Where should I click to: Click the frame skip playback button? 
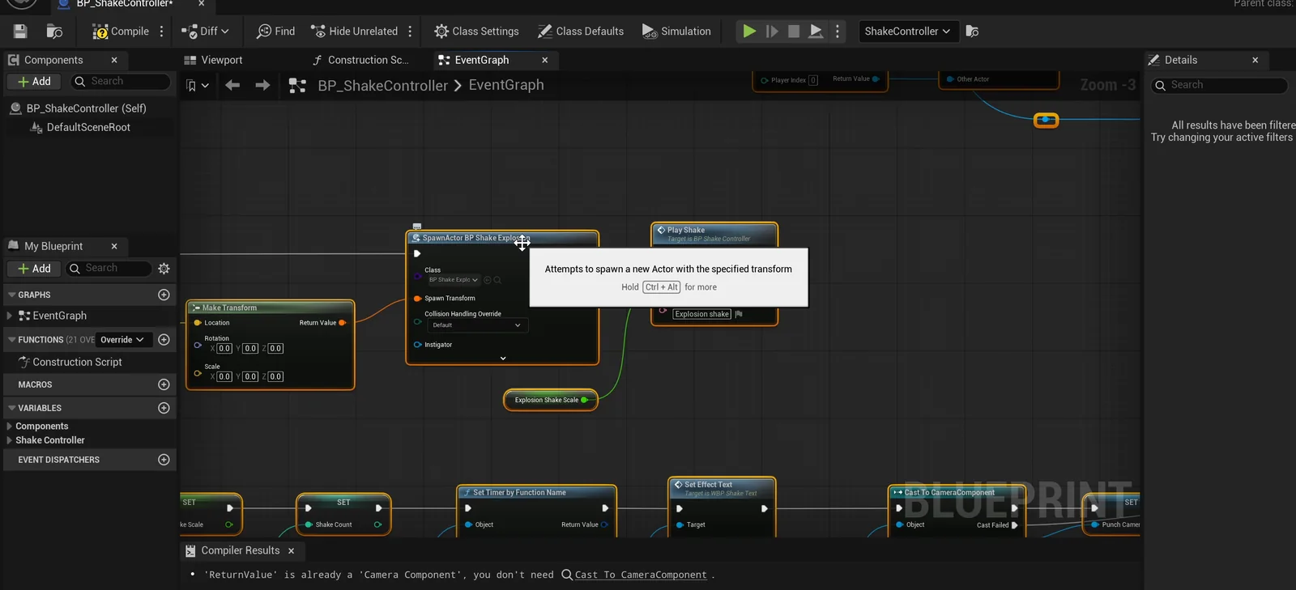[x=772, y=31]
